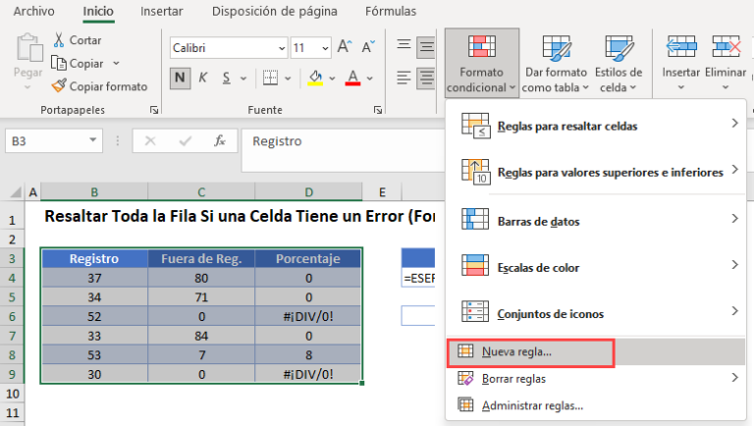
Task: Choose Administrar reglas option
Action: pyautogui.click(x=532, y=405)
